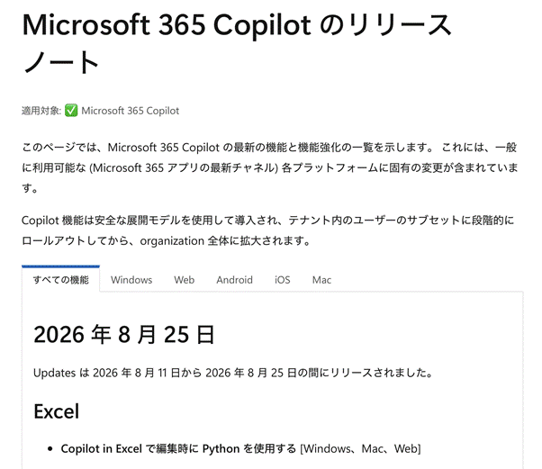542x469 pixels.
Task: Open the Mac platform tab
Action: [321, 280]
